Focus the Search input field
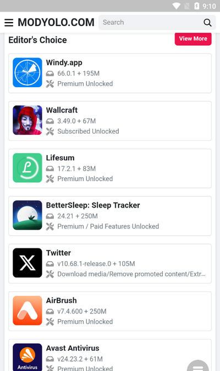This screenshot has width=220, height=371. coord(151,23)
